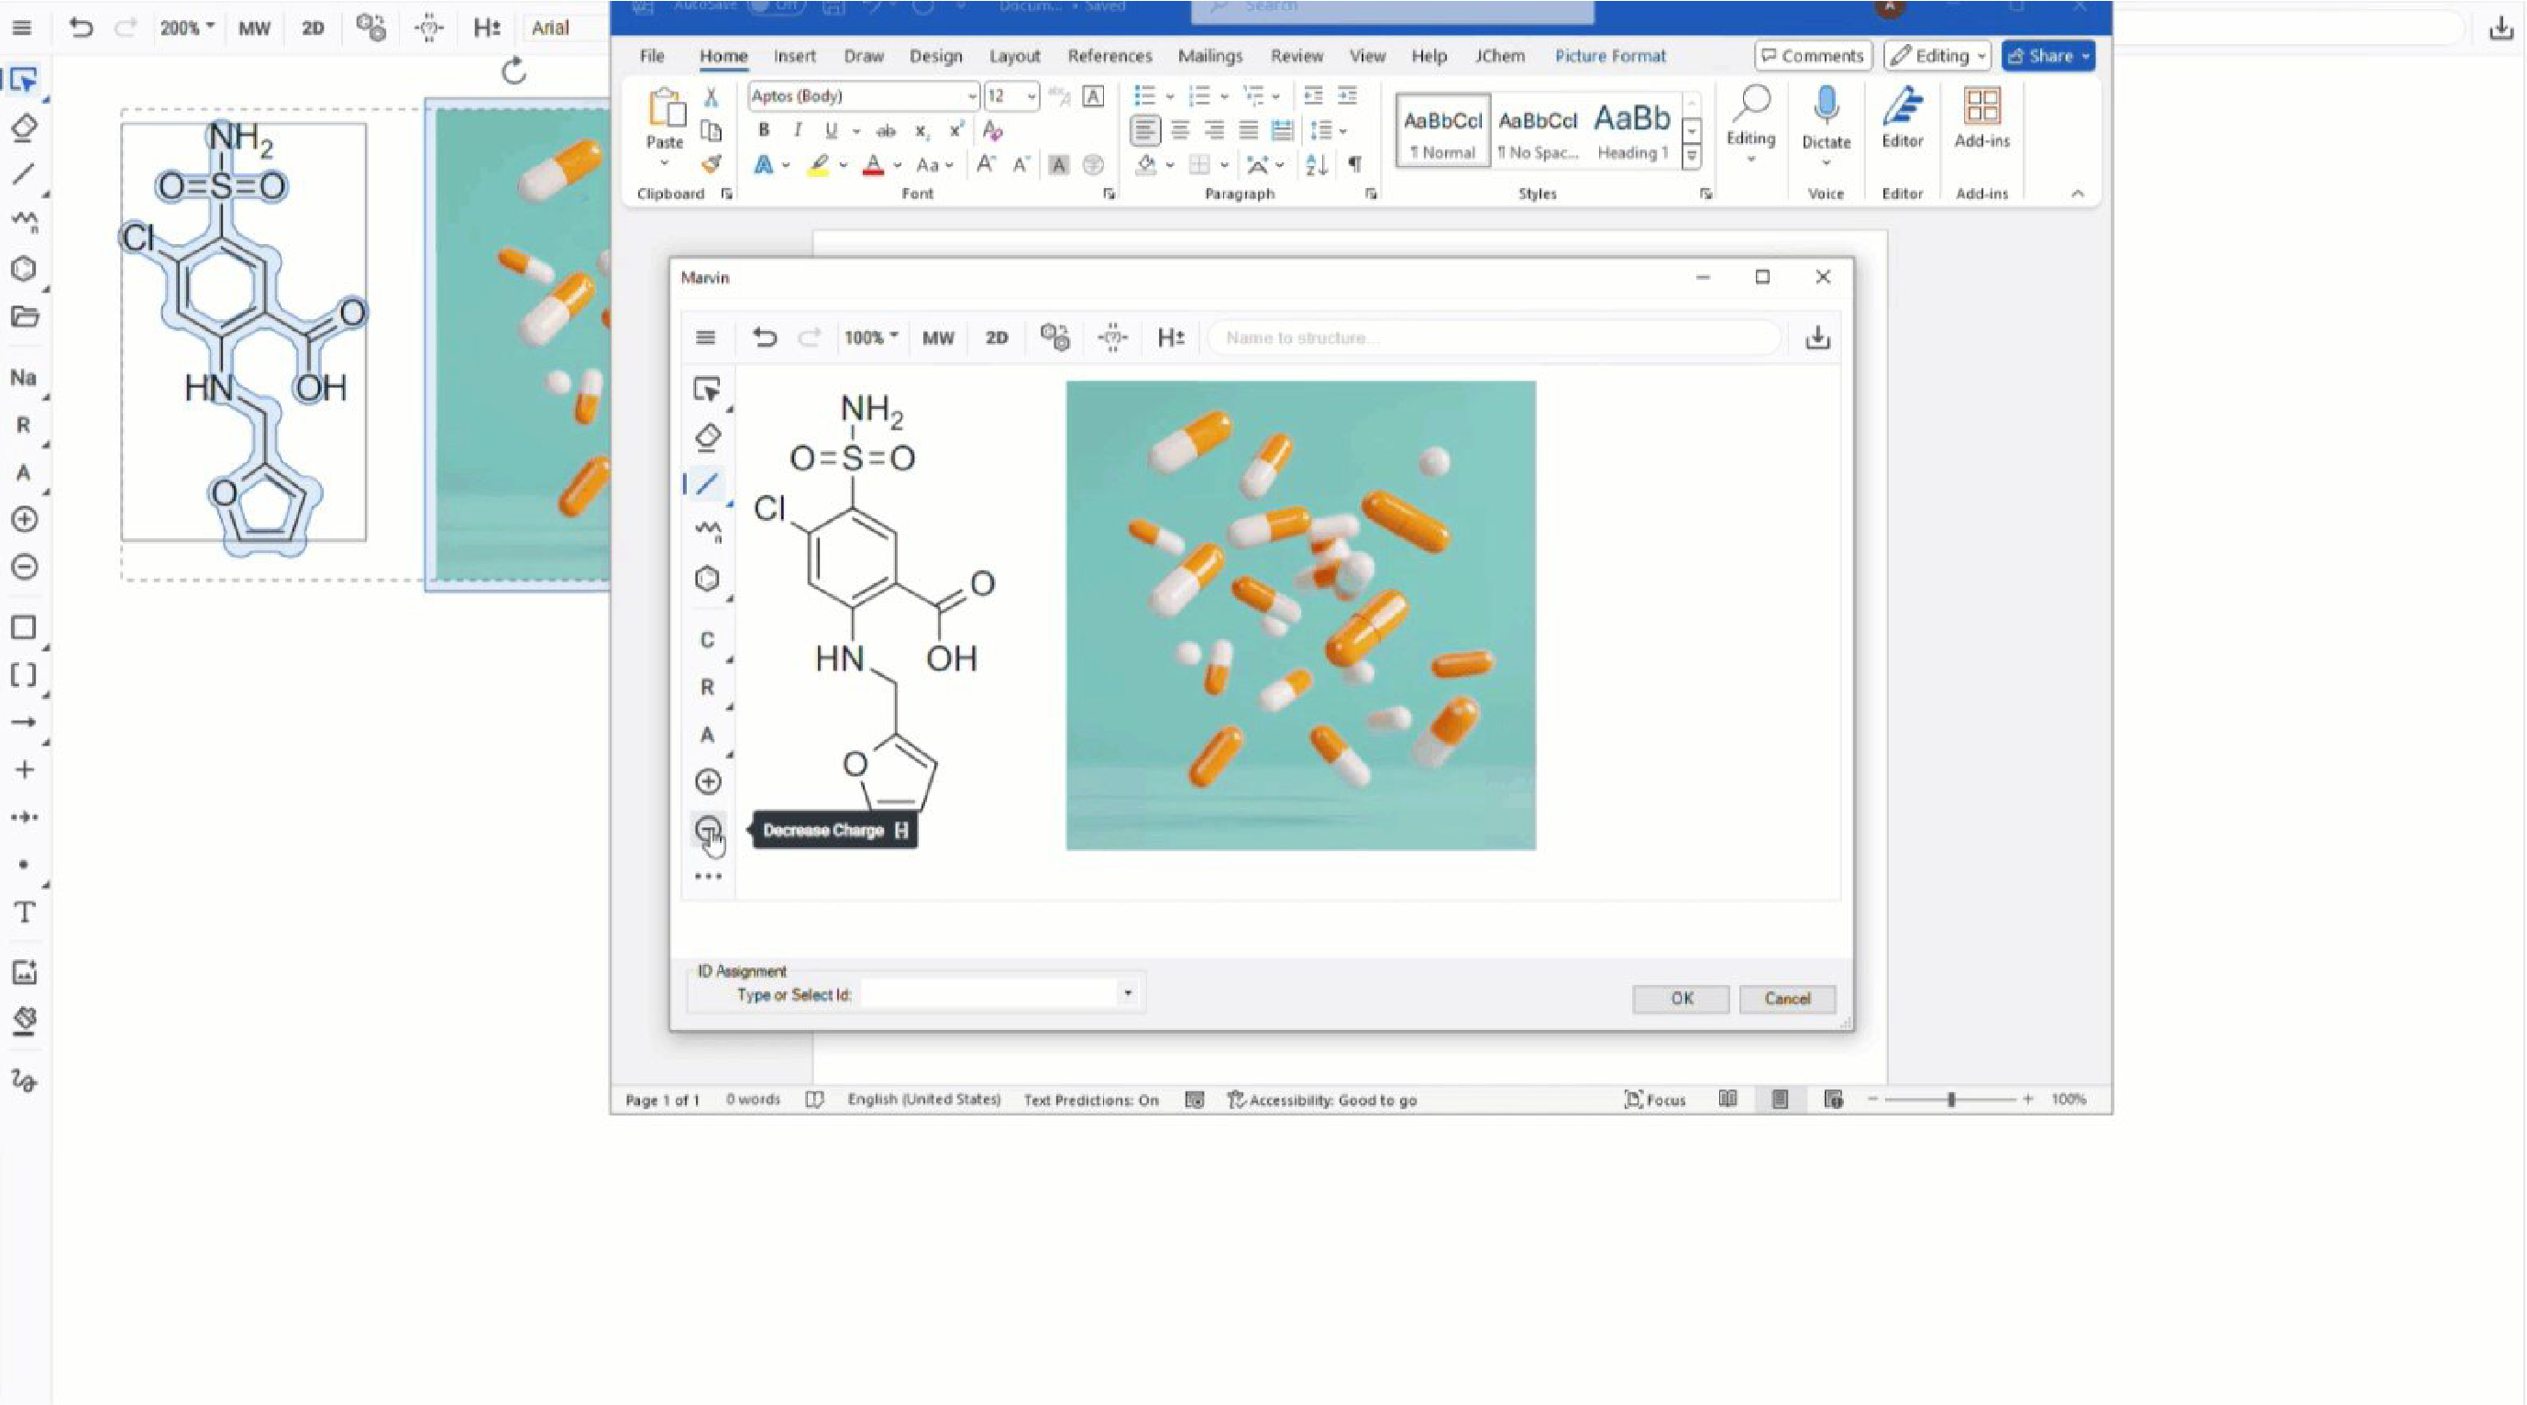2527x1405 pixels.
Task: Open the Aptos (Body) font name dropdown
Action: (971, 96)
